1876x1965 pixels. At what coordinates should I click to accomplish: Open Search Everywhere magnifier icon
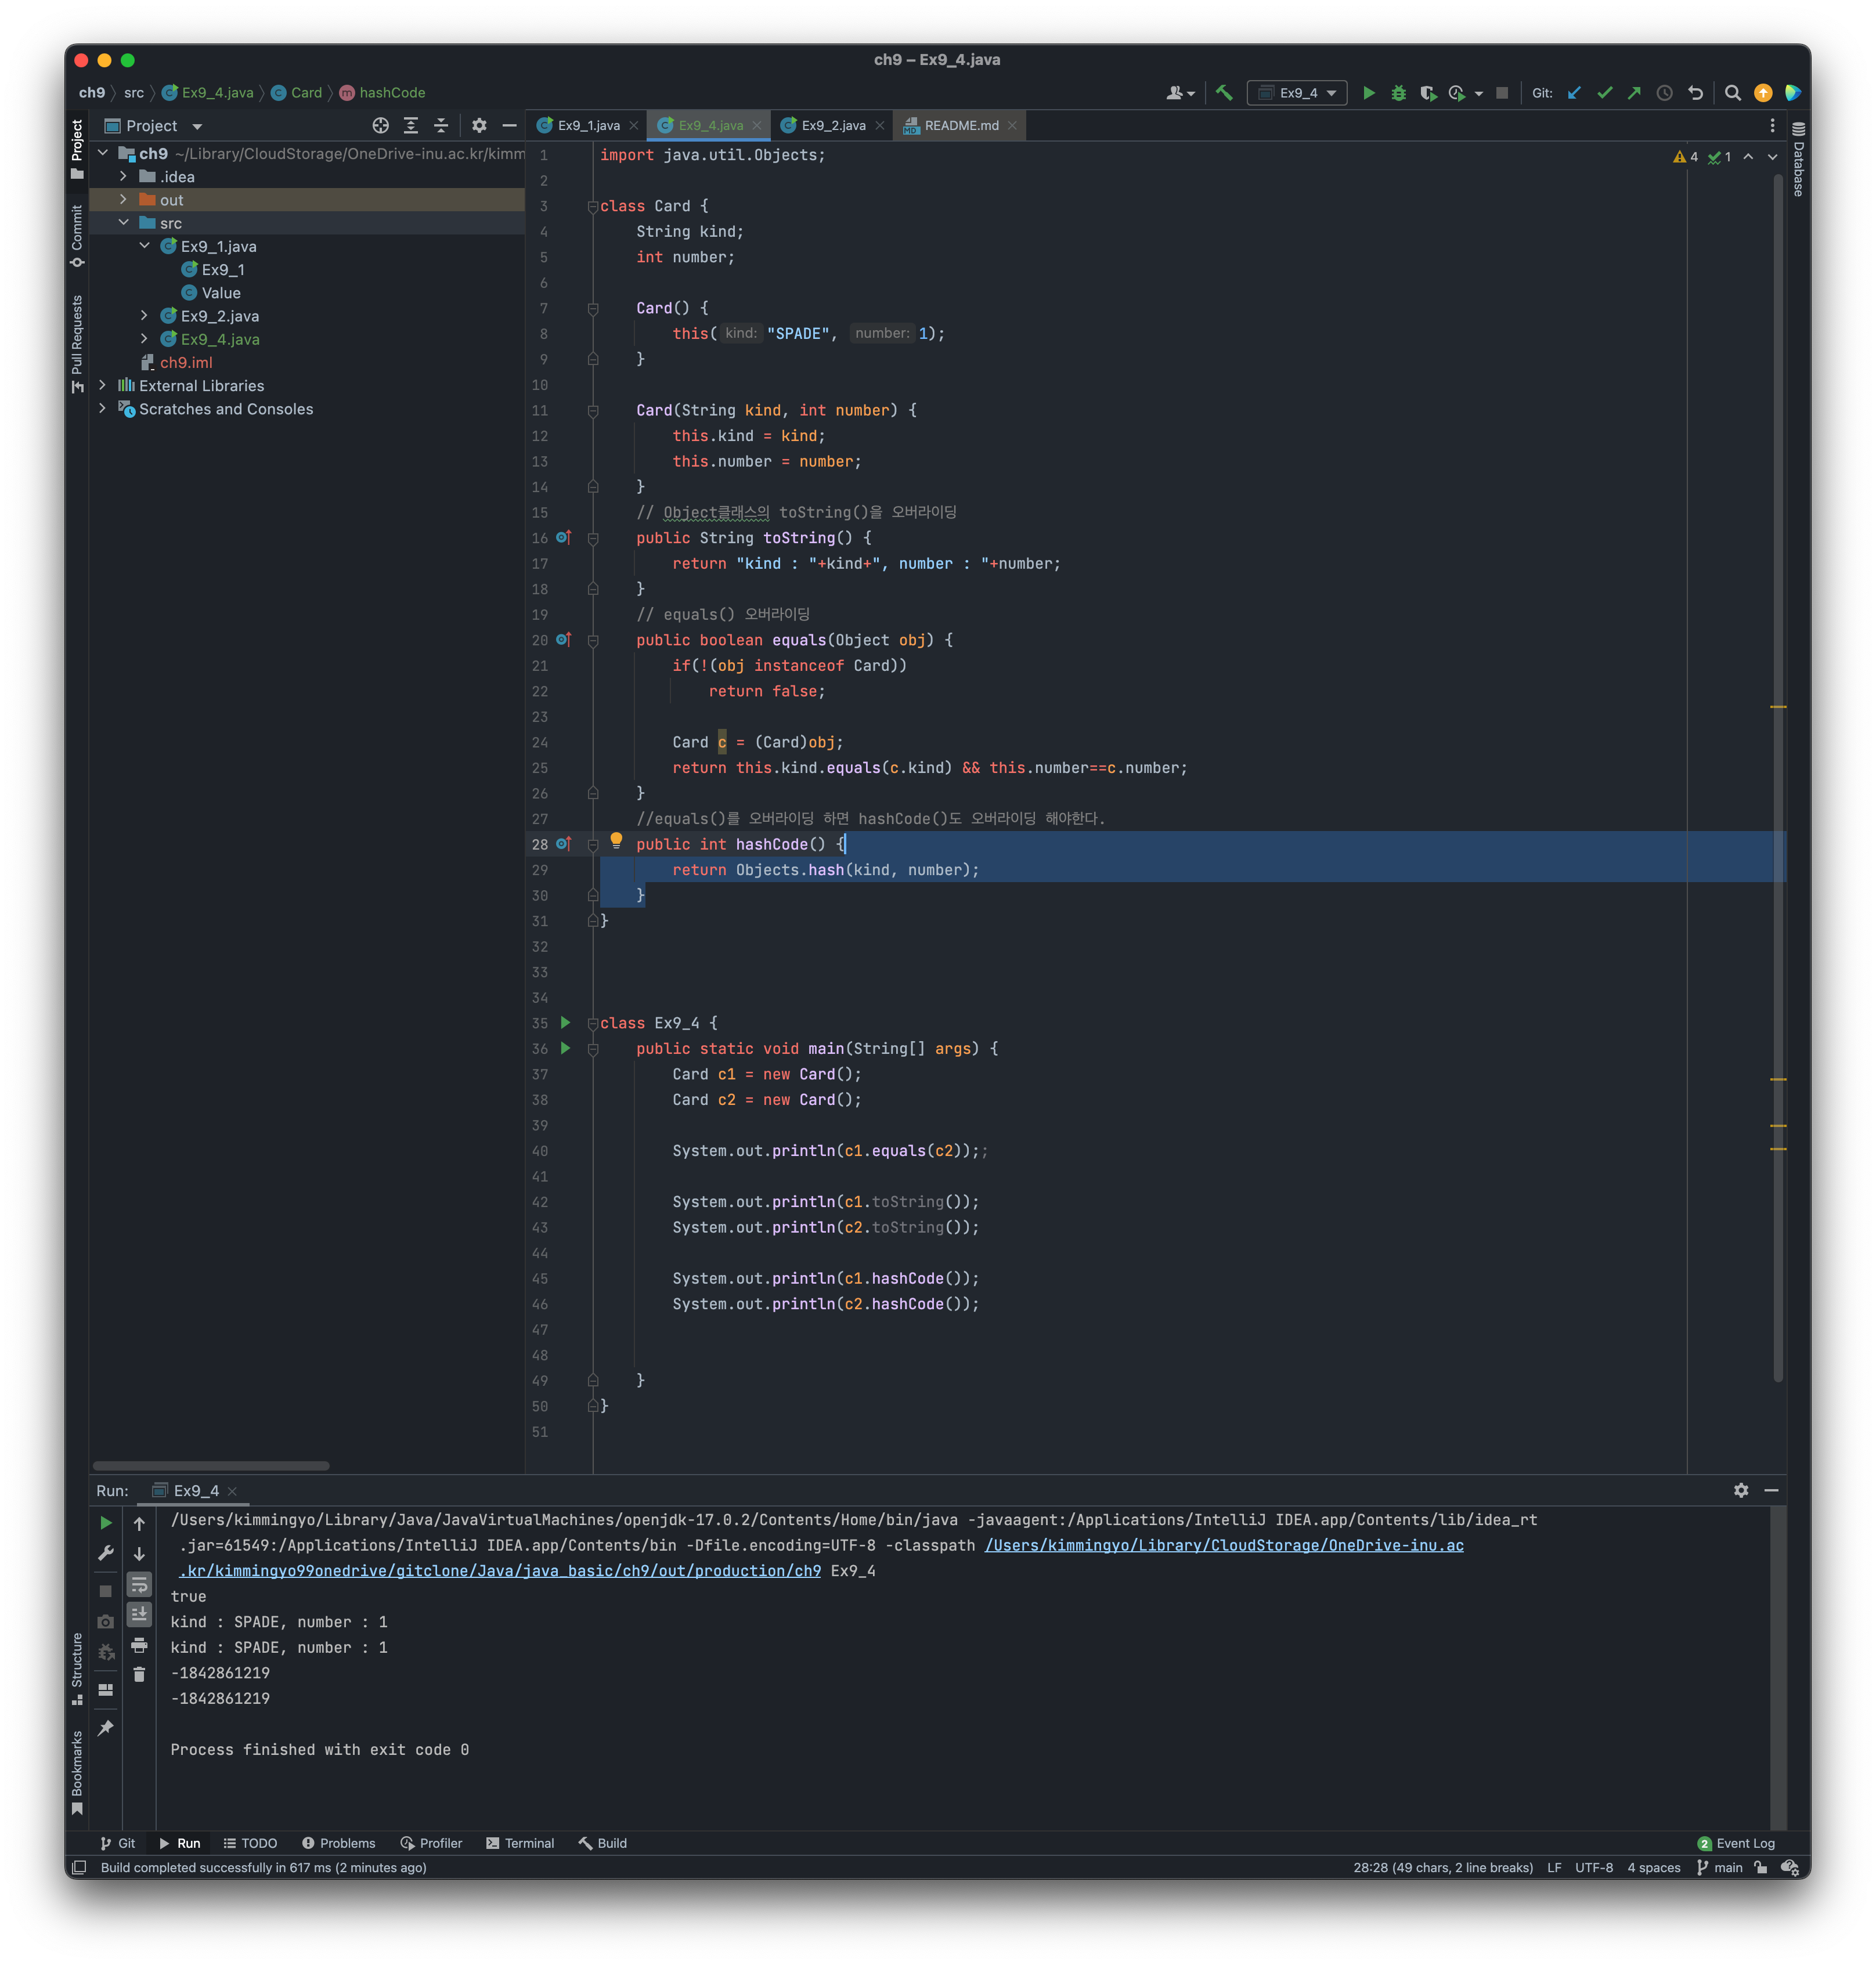(x=1733, y=93)
